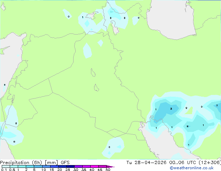This screenshot has height=171, width=221.
Task: Pick the 15–20 mm legend color swatch
Action: 54,166
